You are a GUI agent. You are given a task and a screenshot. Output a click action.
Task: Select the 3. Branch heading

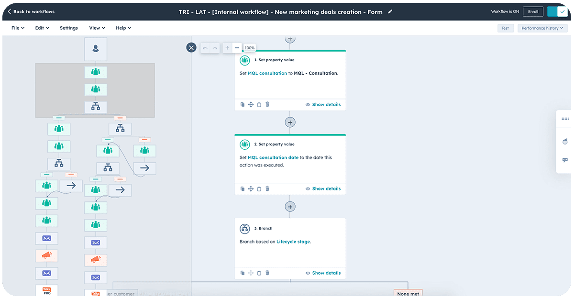point(263,229)
